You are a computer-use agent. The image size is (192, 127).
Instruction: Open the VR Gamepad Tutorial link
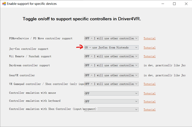[x=150, y=84]
